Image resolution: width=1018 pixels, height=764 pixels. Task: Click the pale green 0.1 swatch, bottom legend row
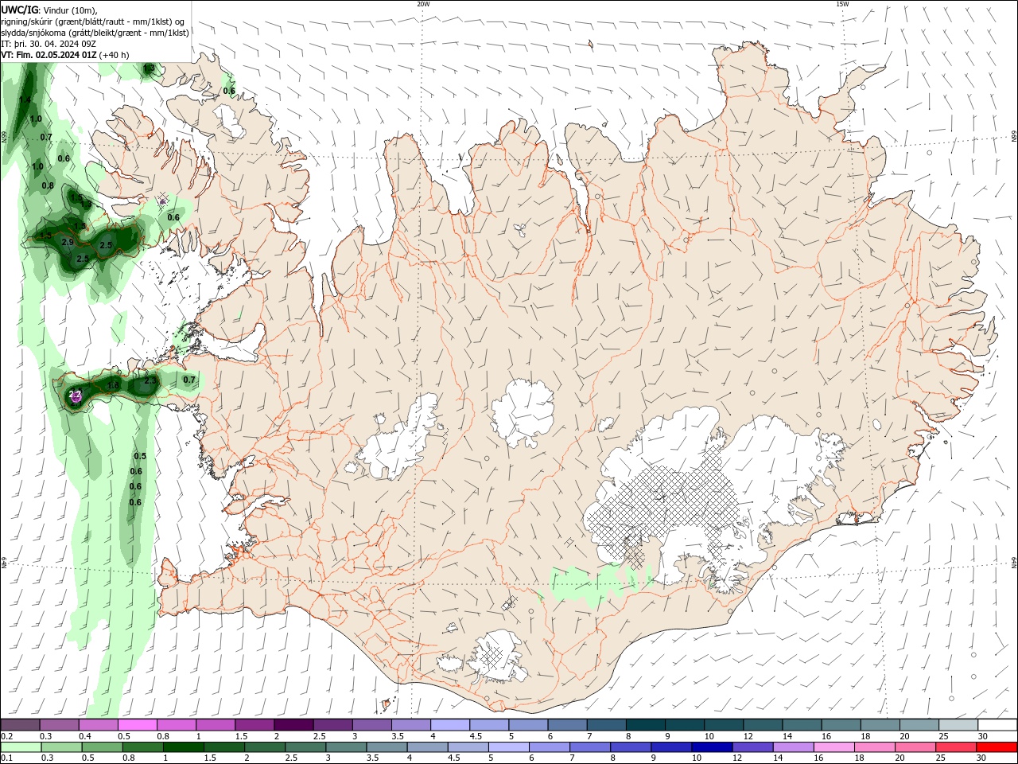coord(20,747)
